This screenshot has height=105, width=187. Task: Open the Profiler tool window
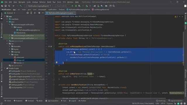(x=82, y=101)
